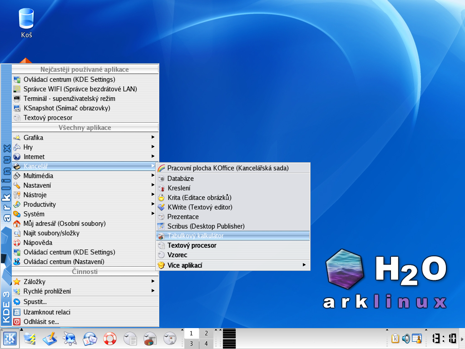Click the KDE K menu button
465x349 pixels.
pos(10,339)
